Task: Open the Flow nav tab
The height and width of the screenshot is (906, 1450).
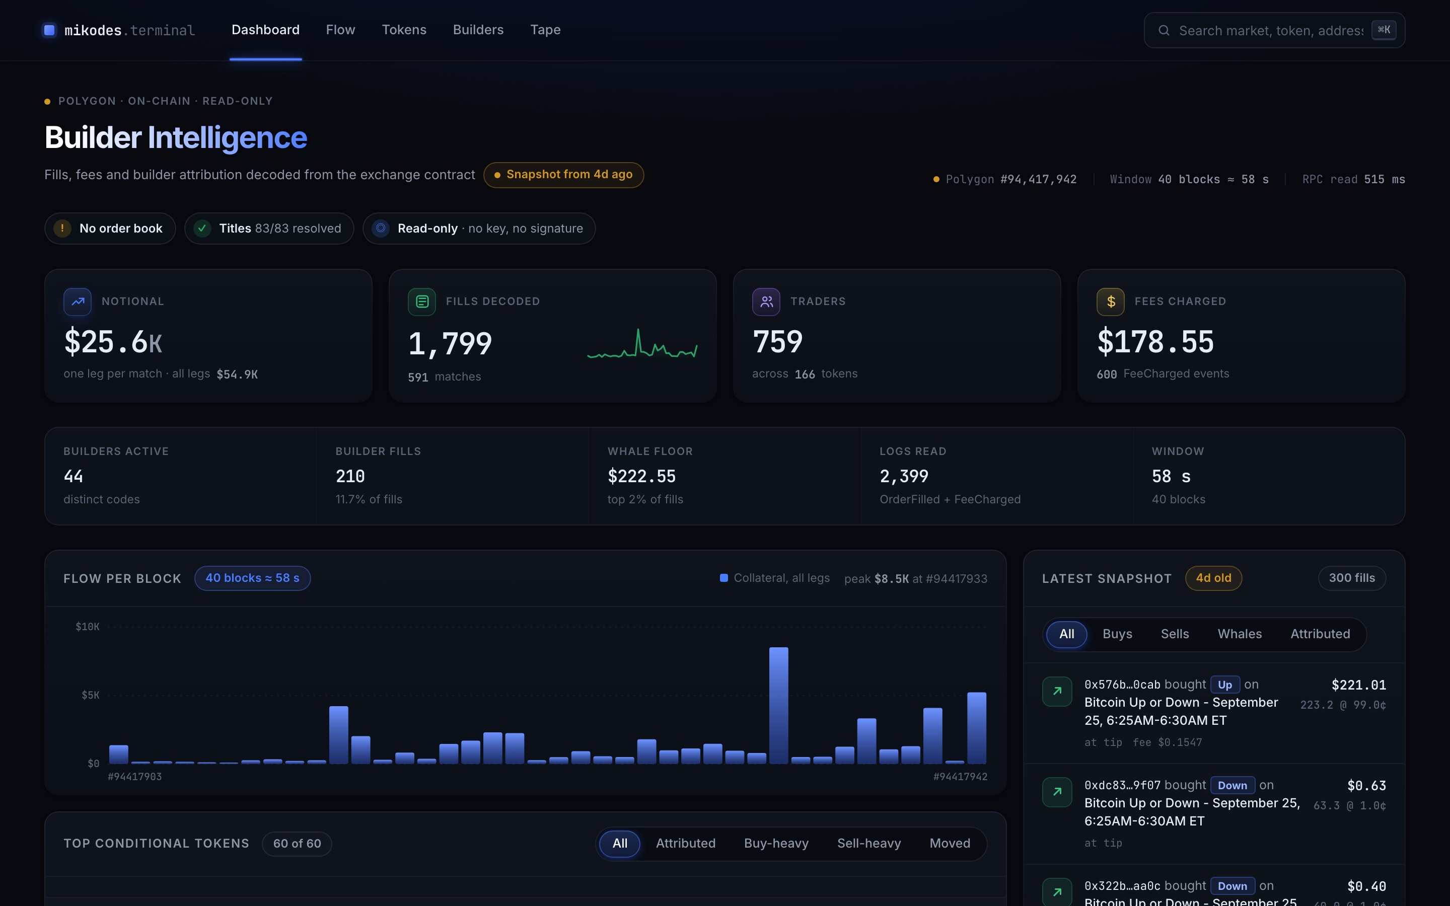Action: point(340,30)
